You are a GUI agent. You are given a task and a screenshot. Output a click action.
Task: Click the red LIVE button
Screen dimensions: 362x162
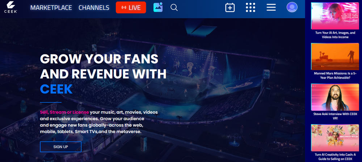pos(131,7)
